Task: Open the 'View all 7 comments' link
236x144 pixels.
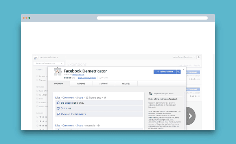Action: (x=73, y=114)
